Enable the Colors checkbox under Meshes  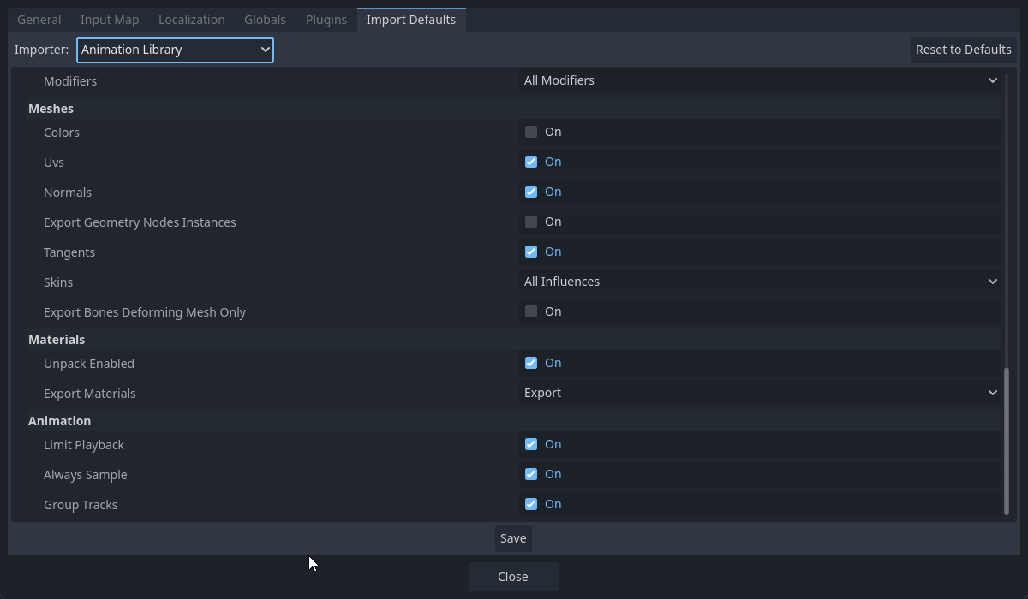531,132
